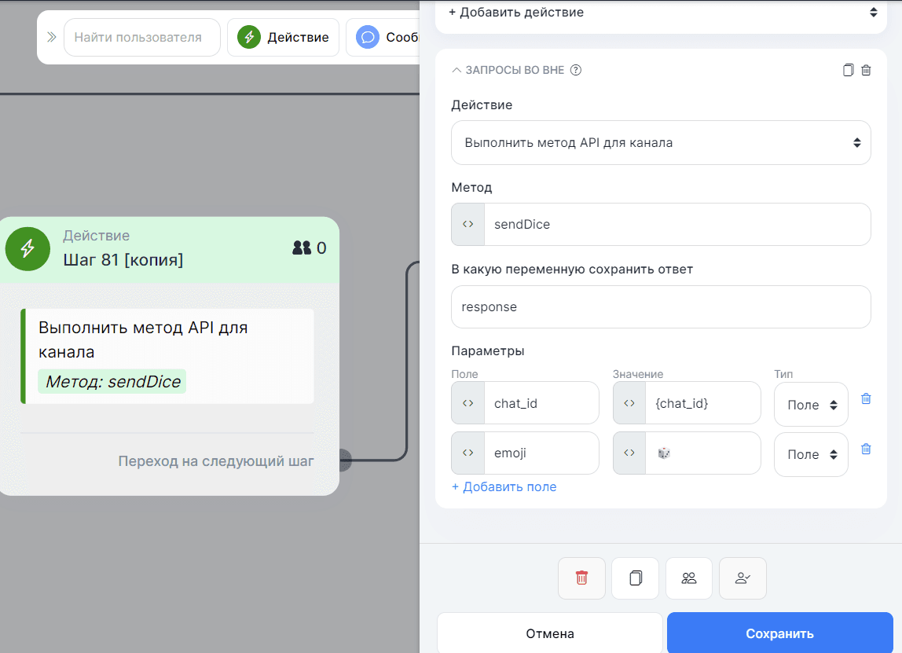The image size is (902, 653).
Task: Click duplicate step button in bottom toolbar
Action: coord(636,578)
